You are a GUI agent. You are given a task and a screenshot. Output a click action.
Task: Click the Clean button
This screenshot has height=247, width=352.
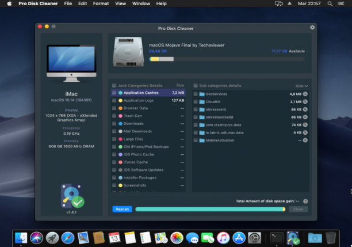[x=298, y=209]
